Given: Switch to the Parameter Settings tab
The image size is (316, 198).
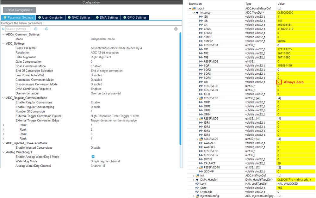Looking at the screenshot, I should [18, 17].
